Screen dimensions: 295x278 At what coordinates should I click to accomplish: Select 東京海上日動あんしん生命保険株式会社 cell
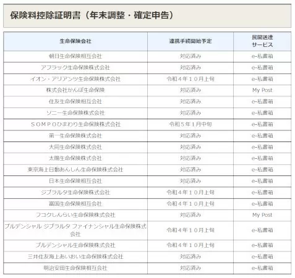75,170
